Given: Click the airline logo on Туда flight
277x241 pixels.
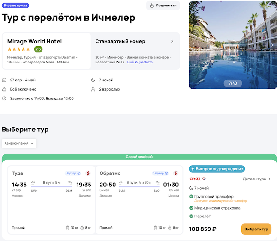Looking at the screenshot, I should click(x=87, y=173).
